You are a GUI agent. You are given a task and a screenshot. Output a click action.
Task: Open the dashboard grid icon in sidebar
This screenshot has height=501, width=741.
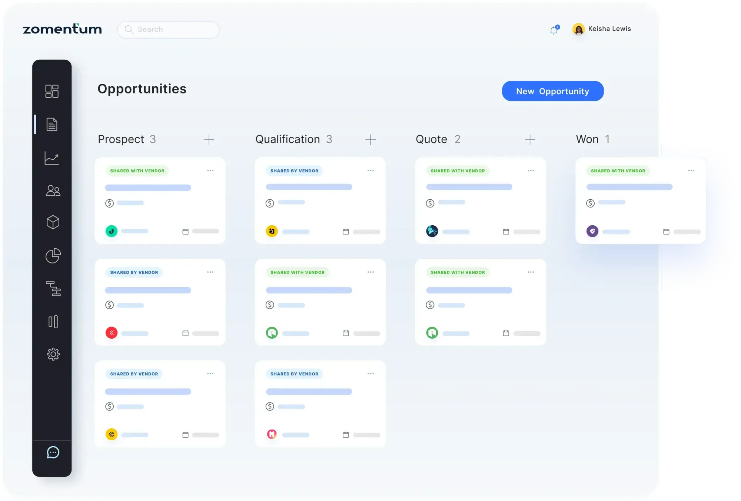pos(52,91)
